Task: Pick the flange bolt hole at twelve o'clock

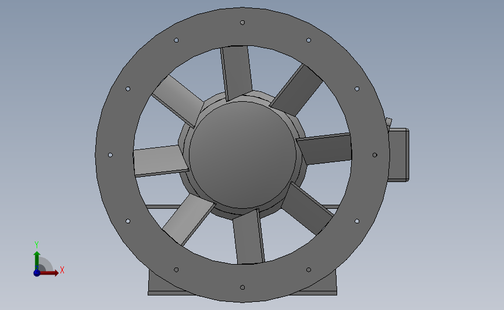Action: pyautogui.click(x=242, y=23)
